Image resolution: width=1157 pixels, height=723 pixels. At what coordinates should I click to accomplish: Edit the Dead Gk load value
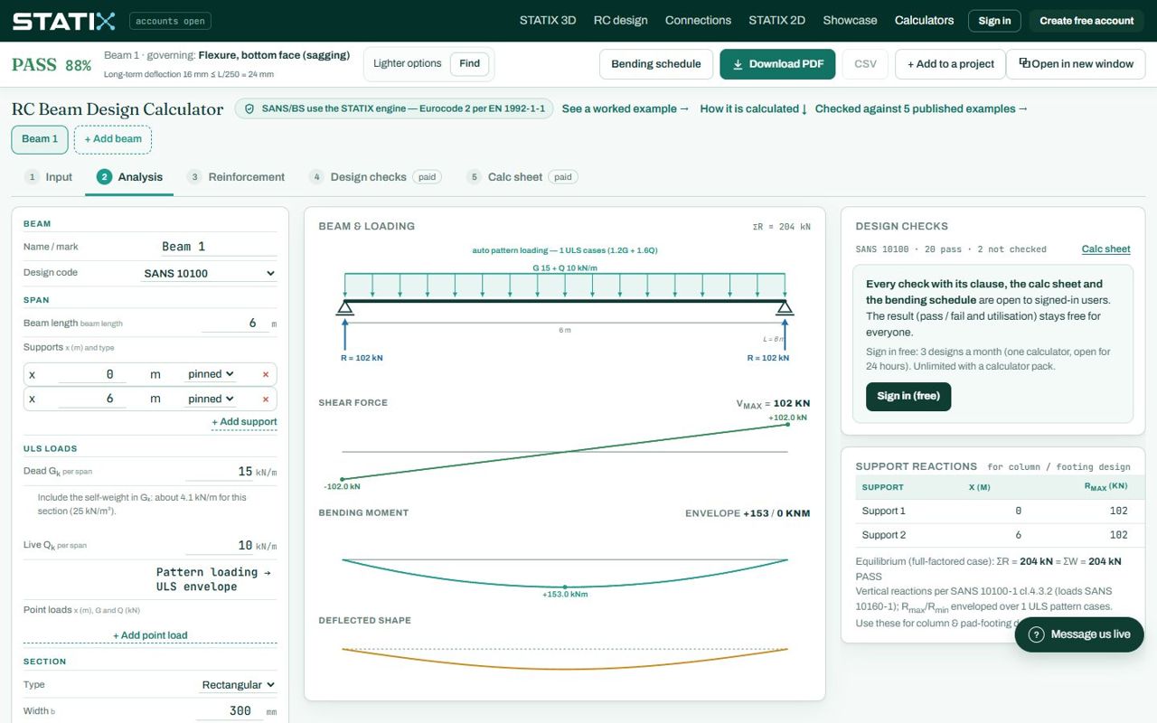pyautogui.click(x=220, y=472)
